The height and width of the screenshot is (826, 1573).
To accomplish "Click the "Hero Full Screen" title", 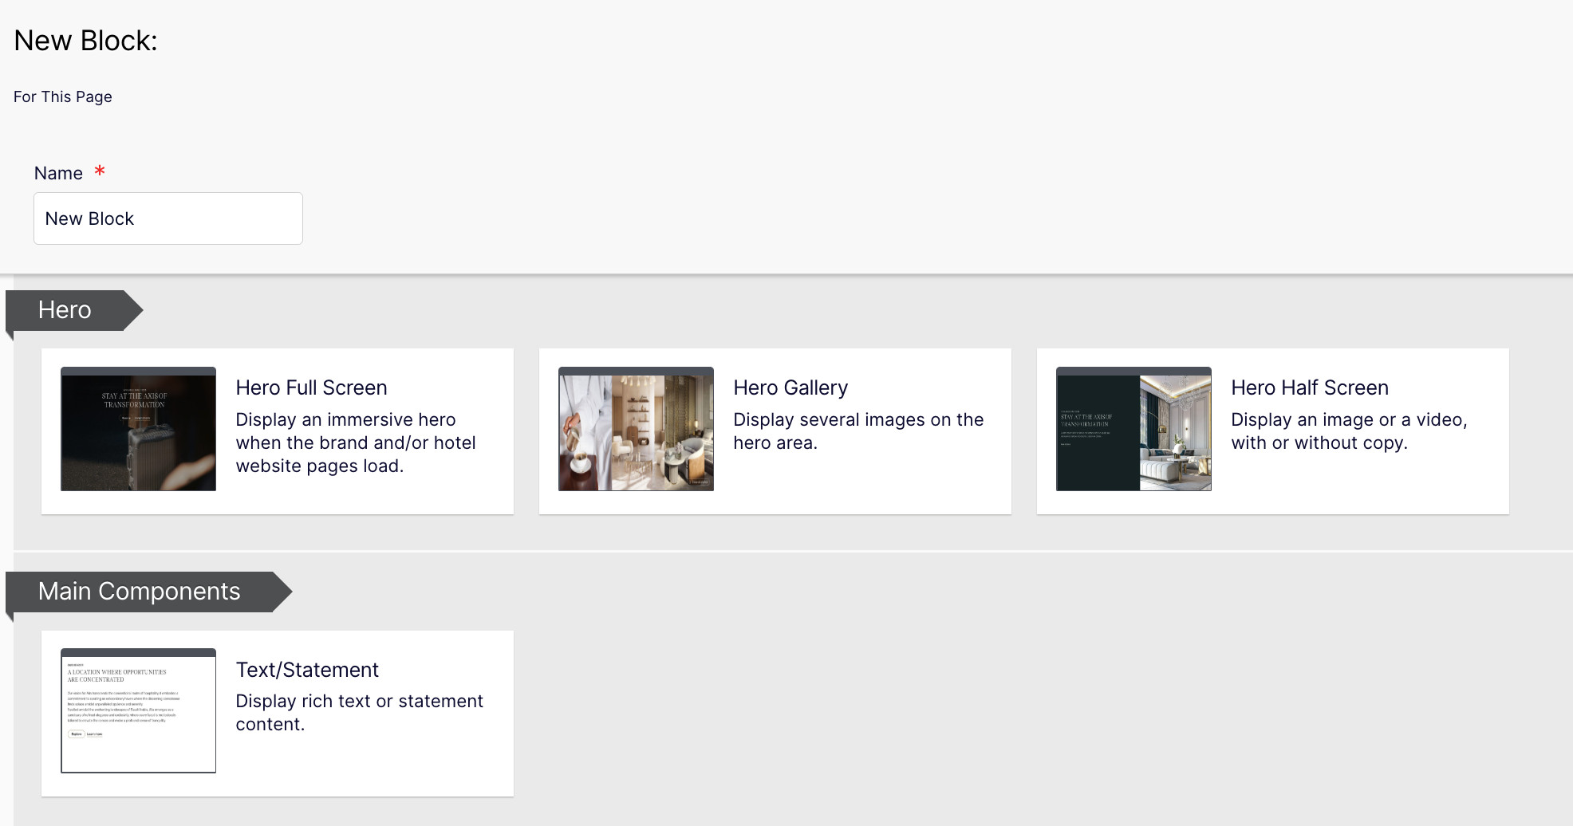I will [311, 387].
